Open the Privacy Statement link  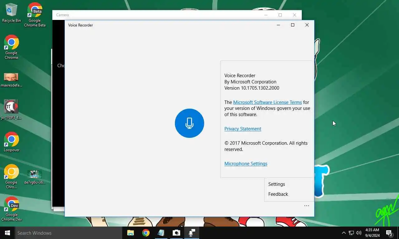[243, 129]
